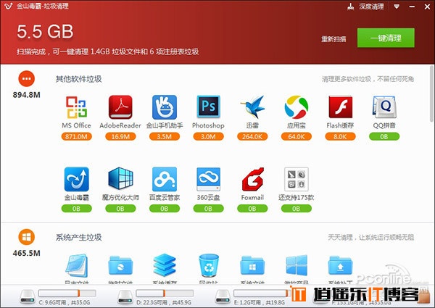Click the notepad log files icon
This screenshot has height=308, width=435.
tap(76, 265)
